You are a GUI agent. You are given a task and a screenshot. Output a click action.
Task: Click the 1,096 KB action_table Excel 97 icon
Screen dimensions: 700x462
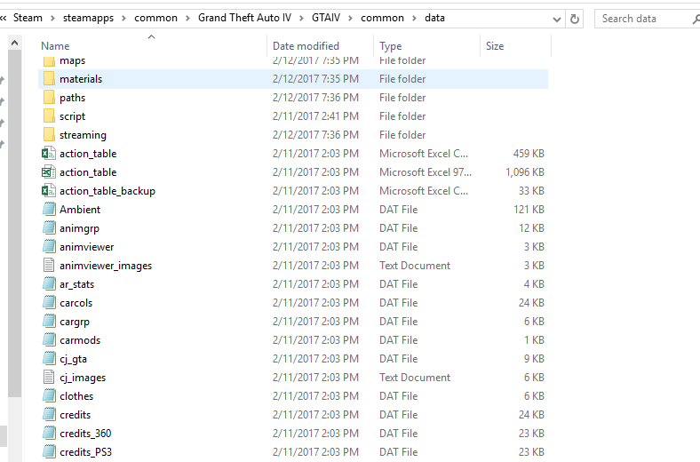[x=49, y=172]
